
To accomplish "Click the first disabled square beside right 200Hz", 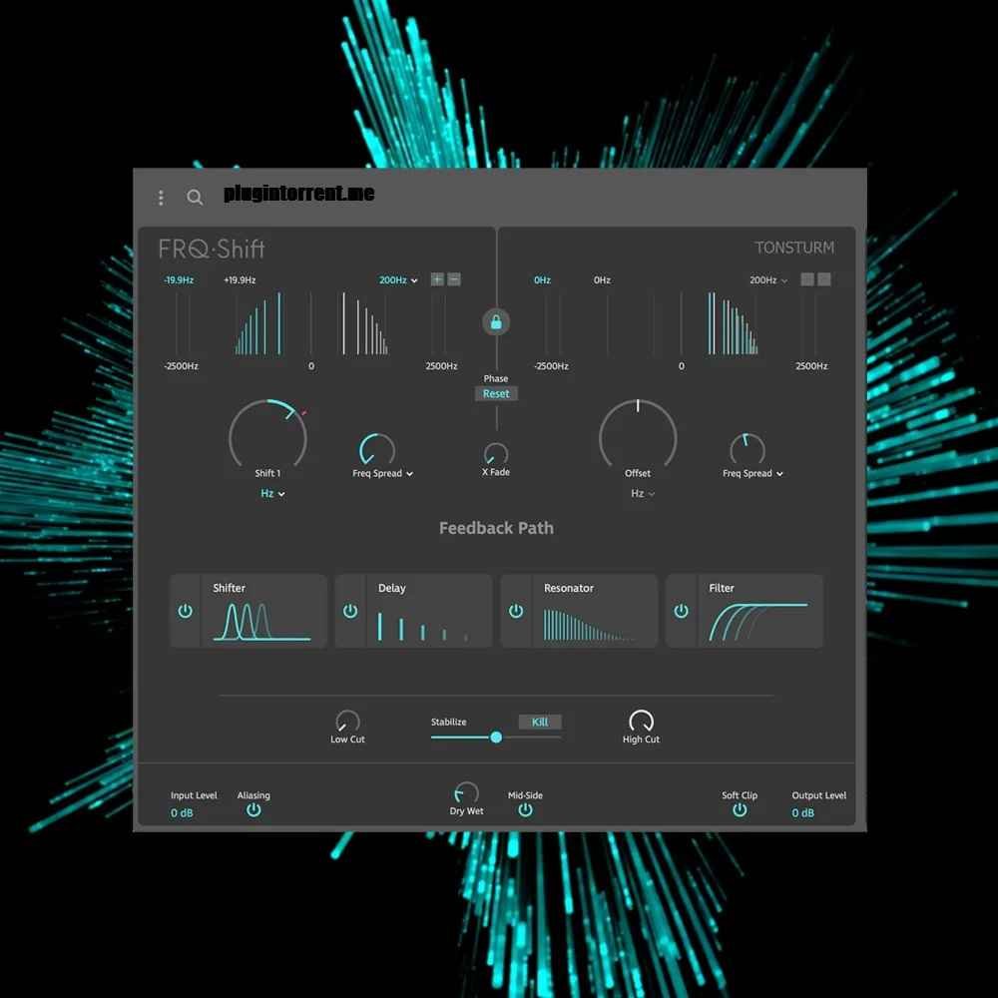I will coord(807,279).
